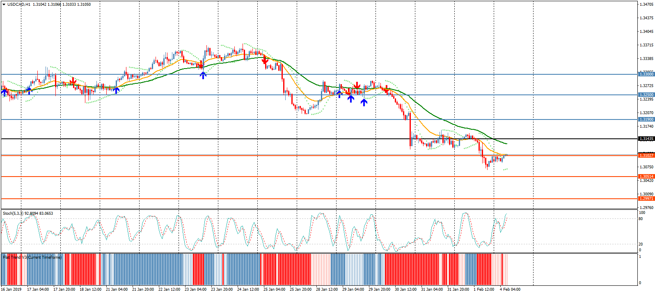Click the orange 1.31027 price label
The height and width of the screenshot is (294, 655).
646,156
